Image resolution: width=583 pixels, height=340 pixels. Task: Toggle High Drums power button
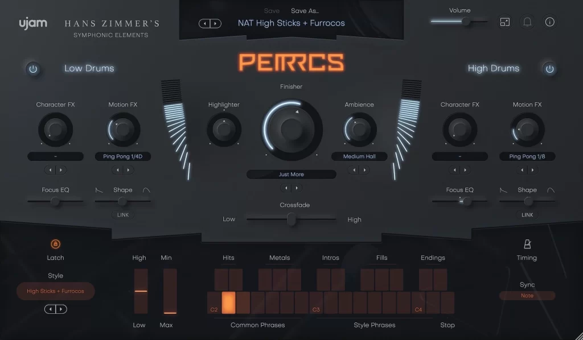[549, 69]
